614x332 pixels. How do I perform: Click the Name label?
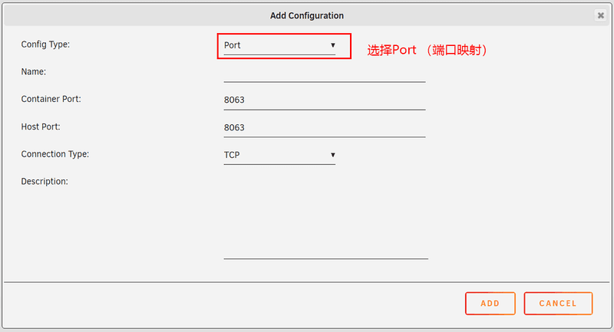(x=34, y=72)
